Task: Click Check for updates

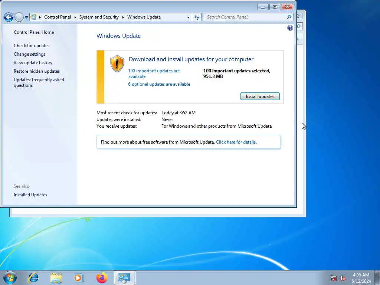Action: click(x=32, y=46)
